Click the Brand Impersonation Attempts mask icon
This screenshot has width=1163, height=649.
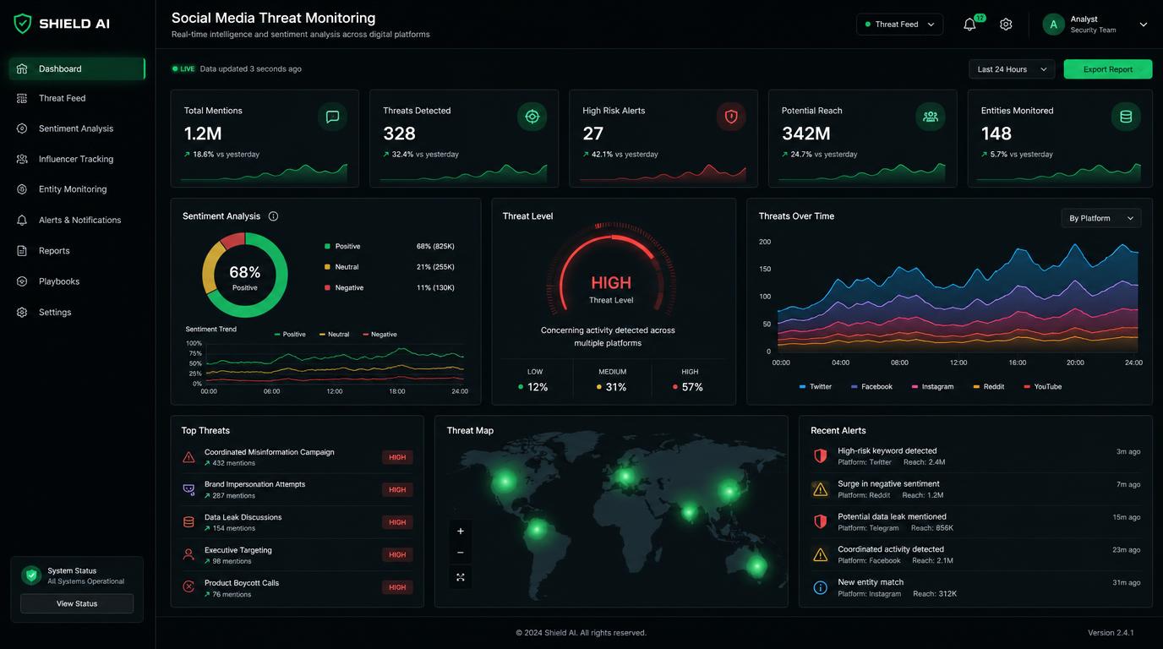(188, 489)
